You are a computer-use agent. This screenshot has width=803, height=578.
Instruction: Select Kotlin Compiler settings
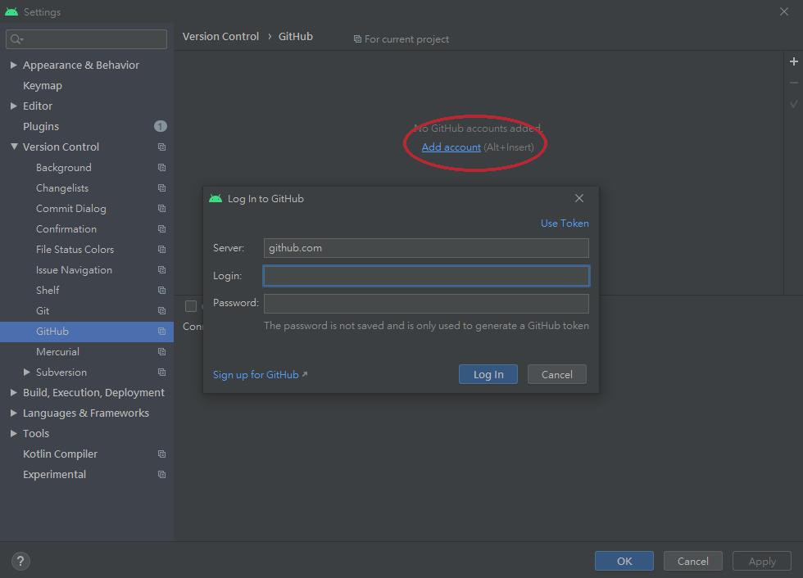pos(60,454)
